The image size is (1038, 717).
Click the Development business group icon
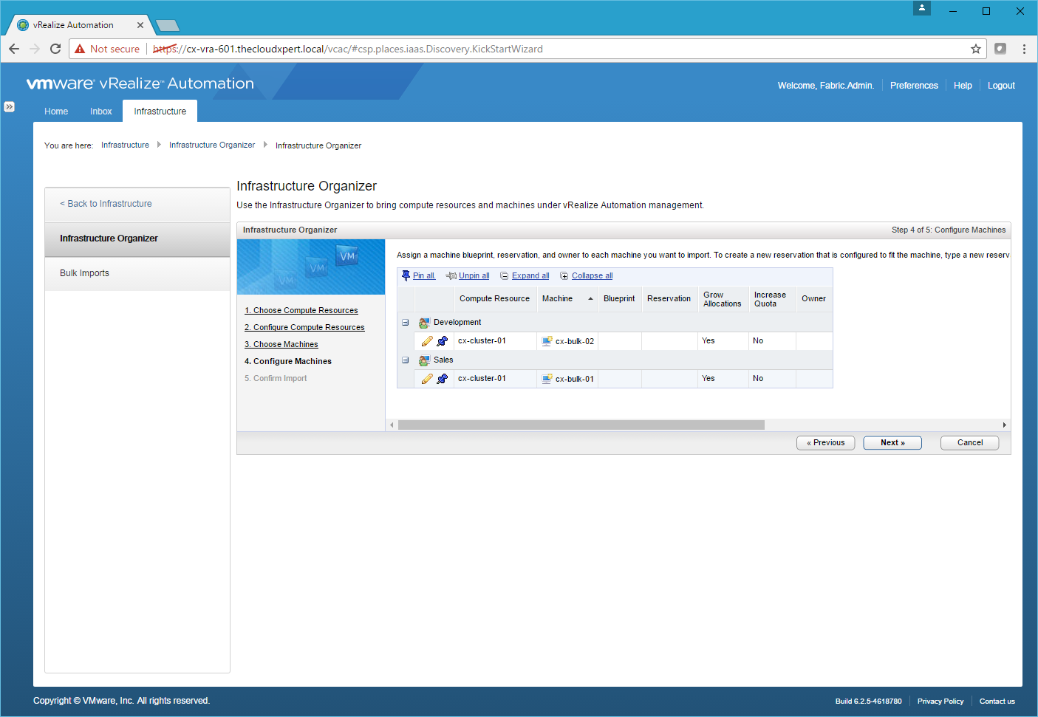tap(424, 323)
